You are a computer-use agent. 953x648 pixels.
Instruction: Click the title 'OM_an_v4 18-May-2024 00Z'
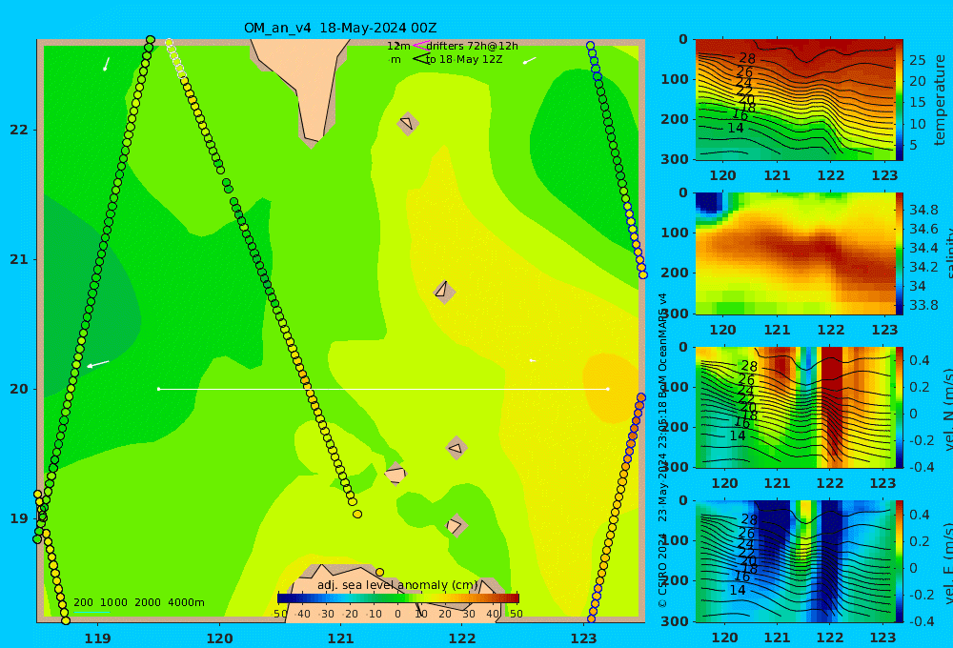tap(340, 28)
